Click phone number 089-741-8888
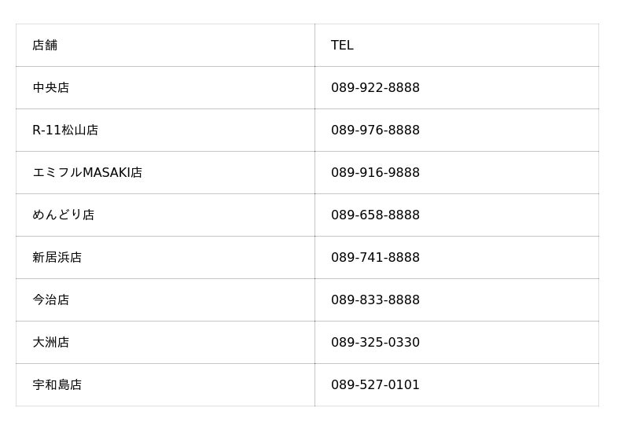 tap(375, 258)
